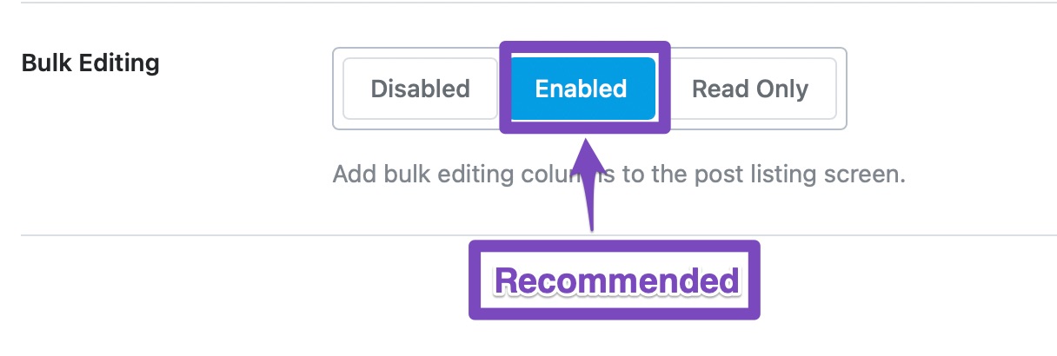
Task: Click the bulk editing columns description text
Action: tap(619, 175)
